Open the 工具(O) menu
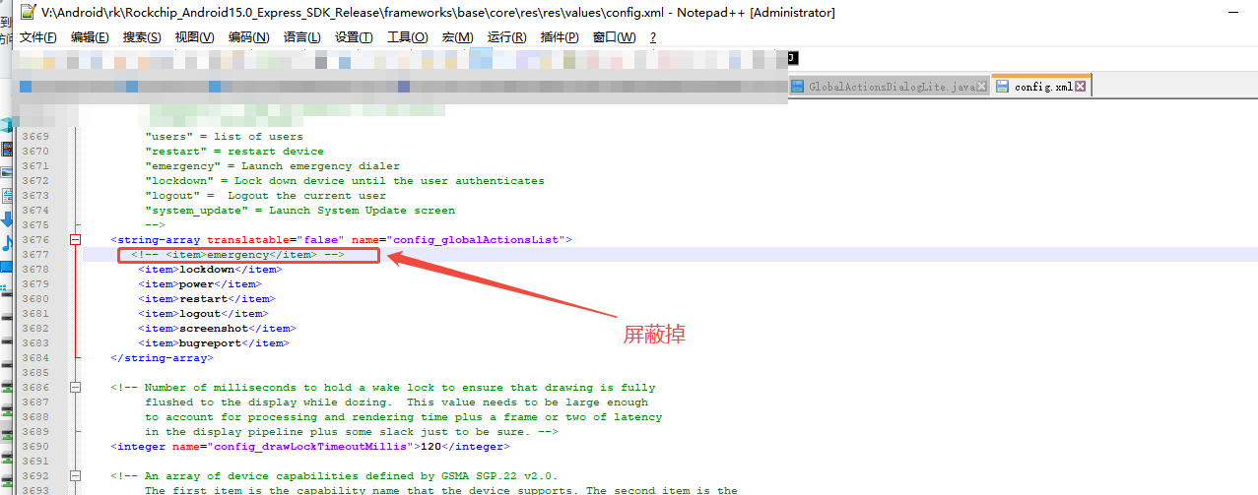Image resolution: width=1258 pixels, height=495 pixels. (x=407, y=37)
